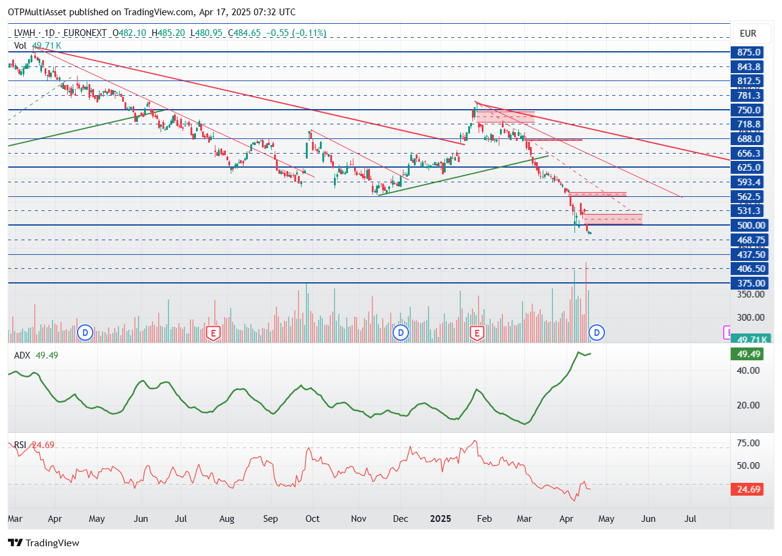Select the dividend marker near late November
The image size is (782, 556).
[400, 332]
